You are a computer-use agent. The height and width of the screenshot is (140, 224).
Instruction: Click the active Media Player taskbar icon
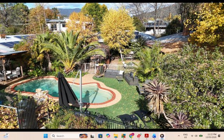pos(162,136)
